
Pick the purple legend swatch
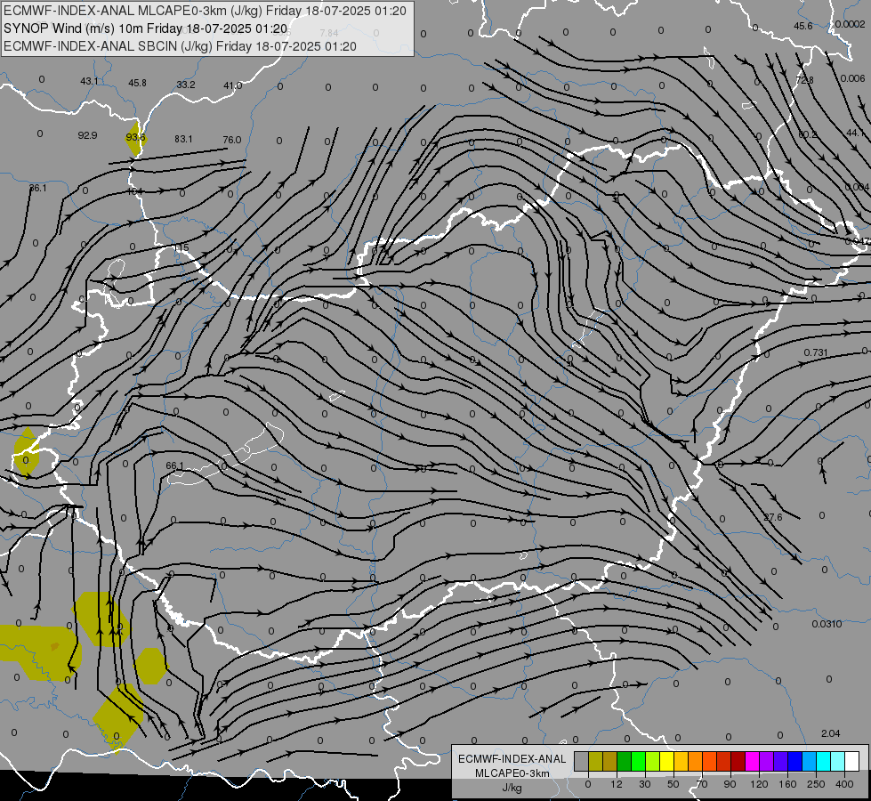click(767, 762)
